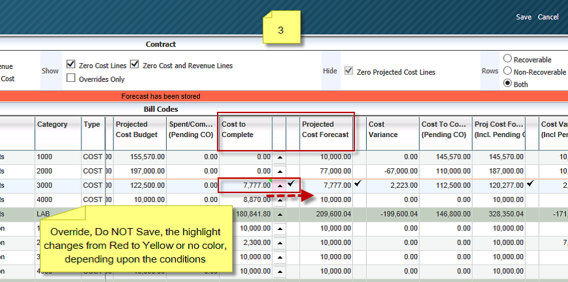Select the category 3000 cell
Image resolution: width=568 pixels, height=282 pixels.
click(x=58, y=185)
